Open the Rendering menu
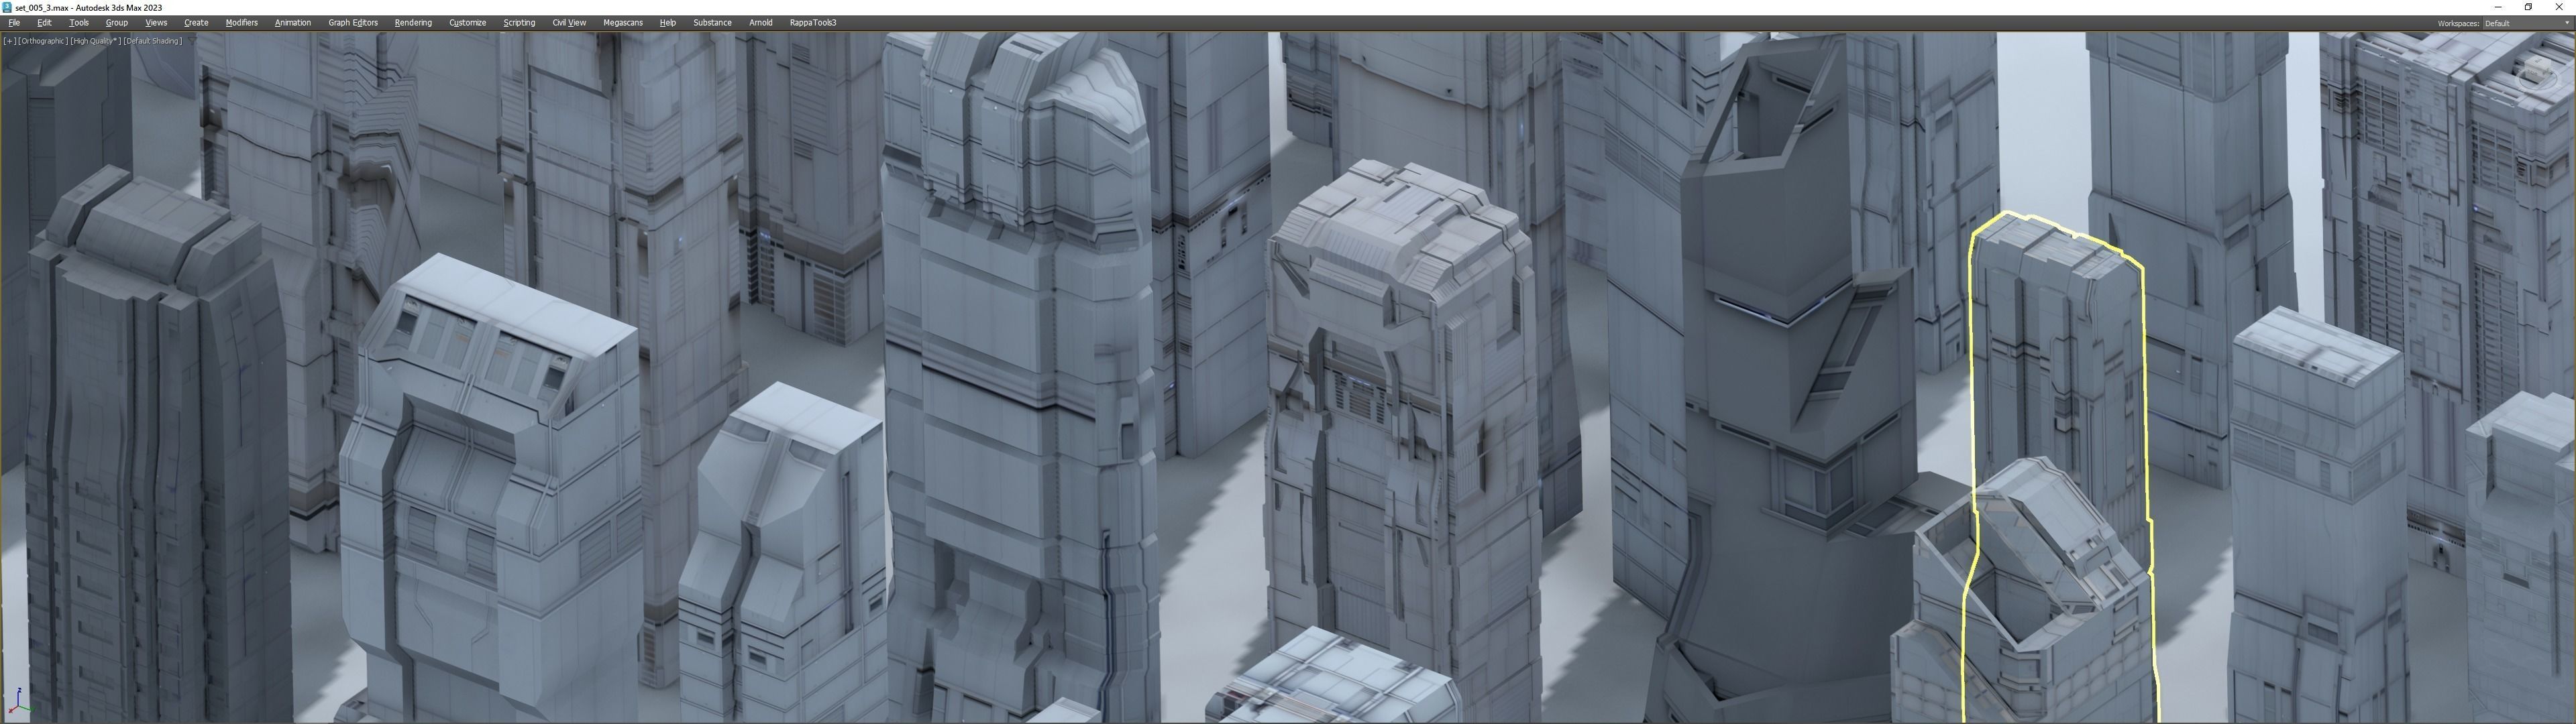Image resolution: width=2576 pixels, height=724 pixels. click(x=413, y=22)
